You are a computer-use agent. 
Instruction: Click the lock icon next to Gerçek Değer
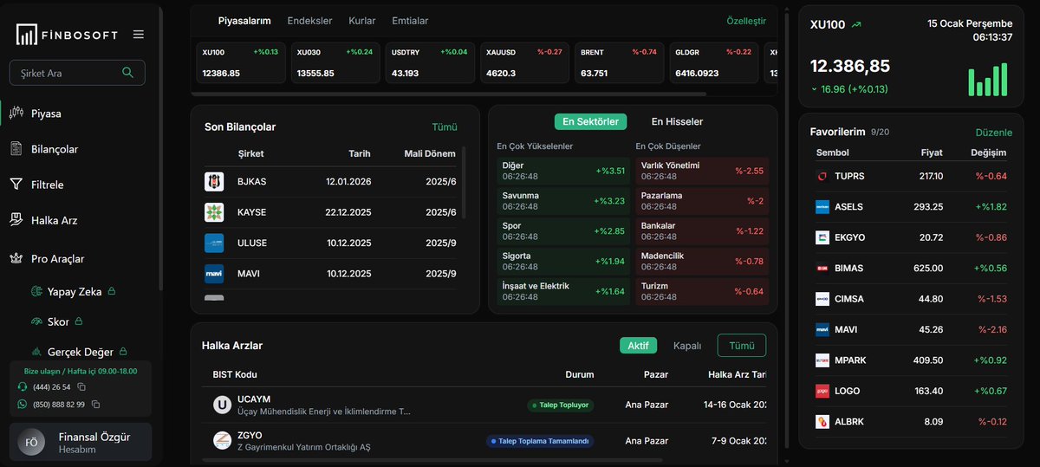click(123, 351)
